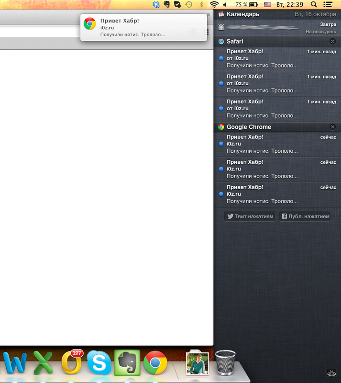Open the Календарь section header
The width and height of the screenshot is (341, 383).
coord(277,14)
